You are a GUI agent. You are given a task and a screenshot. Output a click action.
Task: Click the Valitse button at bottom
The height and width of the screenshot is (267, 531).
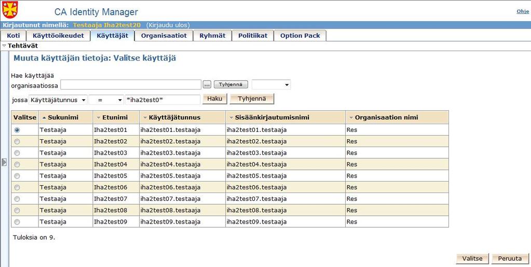tap(472, 259)
